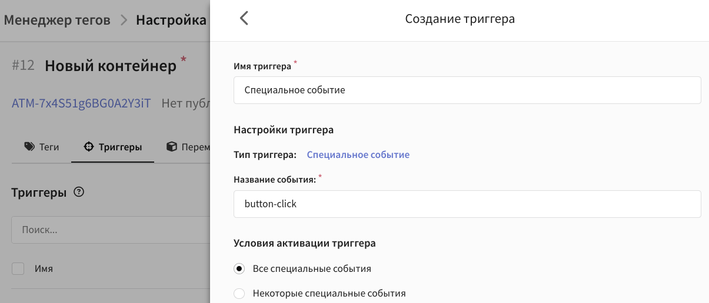Open the Теги tab

click(x=41, y=147)
